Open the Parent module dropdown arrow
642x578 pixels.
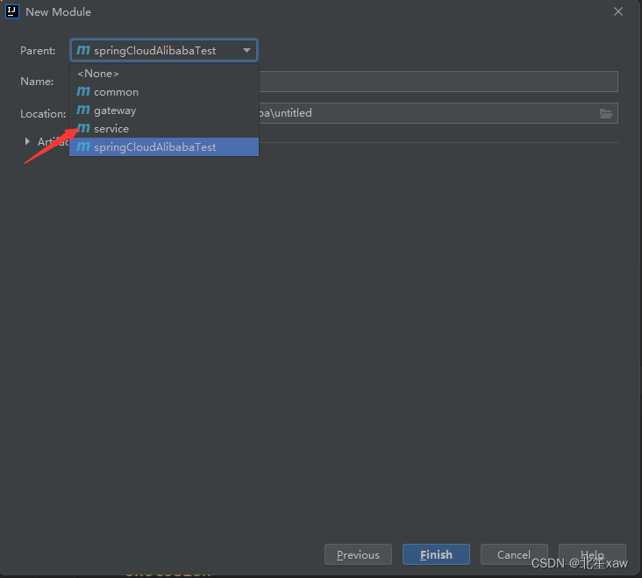pos(246,50)
